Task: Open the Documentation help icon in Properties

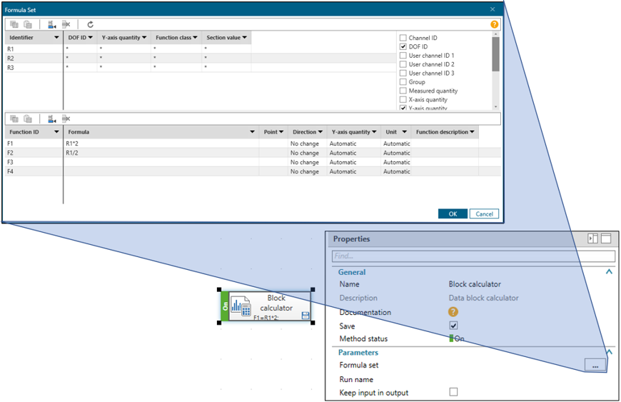Action: click(x=453, y=312)
